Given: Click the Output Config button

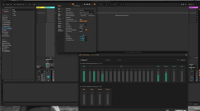Looking at the screenshot, I should click(x=91, y=16).
